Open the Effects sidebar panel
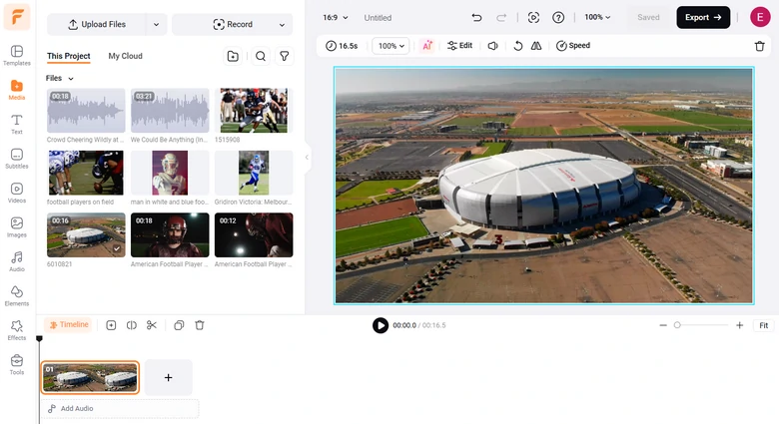 tap(16, 329)
